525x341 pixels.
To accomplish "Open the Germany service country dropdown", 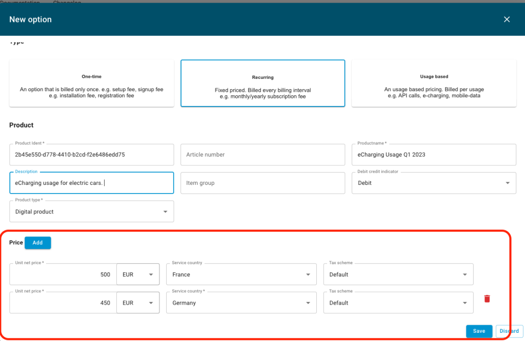I will (241, 303).
